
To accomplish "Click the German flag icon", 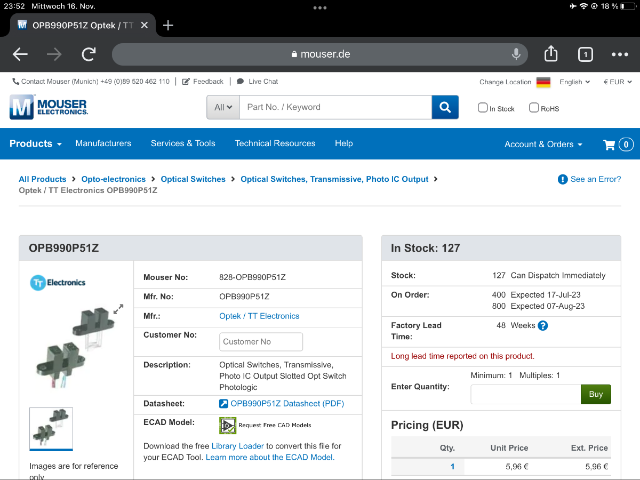I will click(543, 82).
